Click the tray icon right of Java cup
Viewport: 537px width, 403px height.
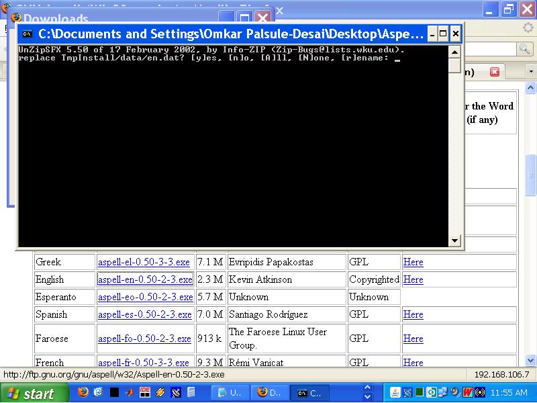[407, 392]
